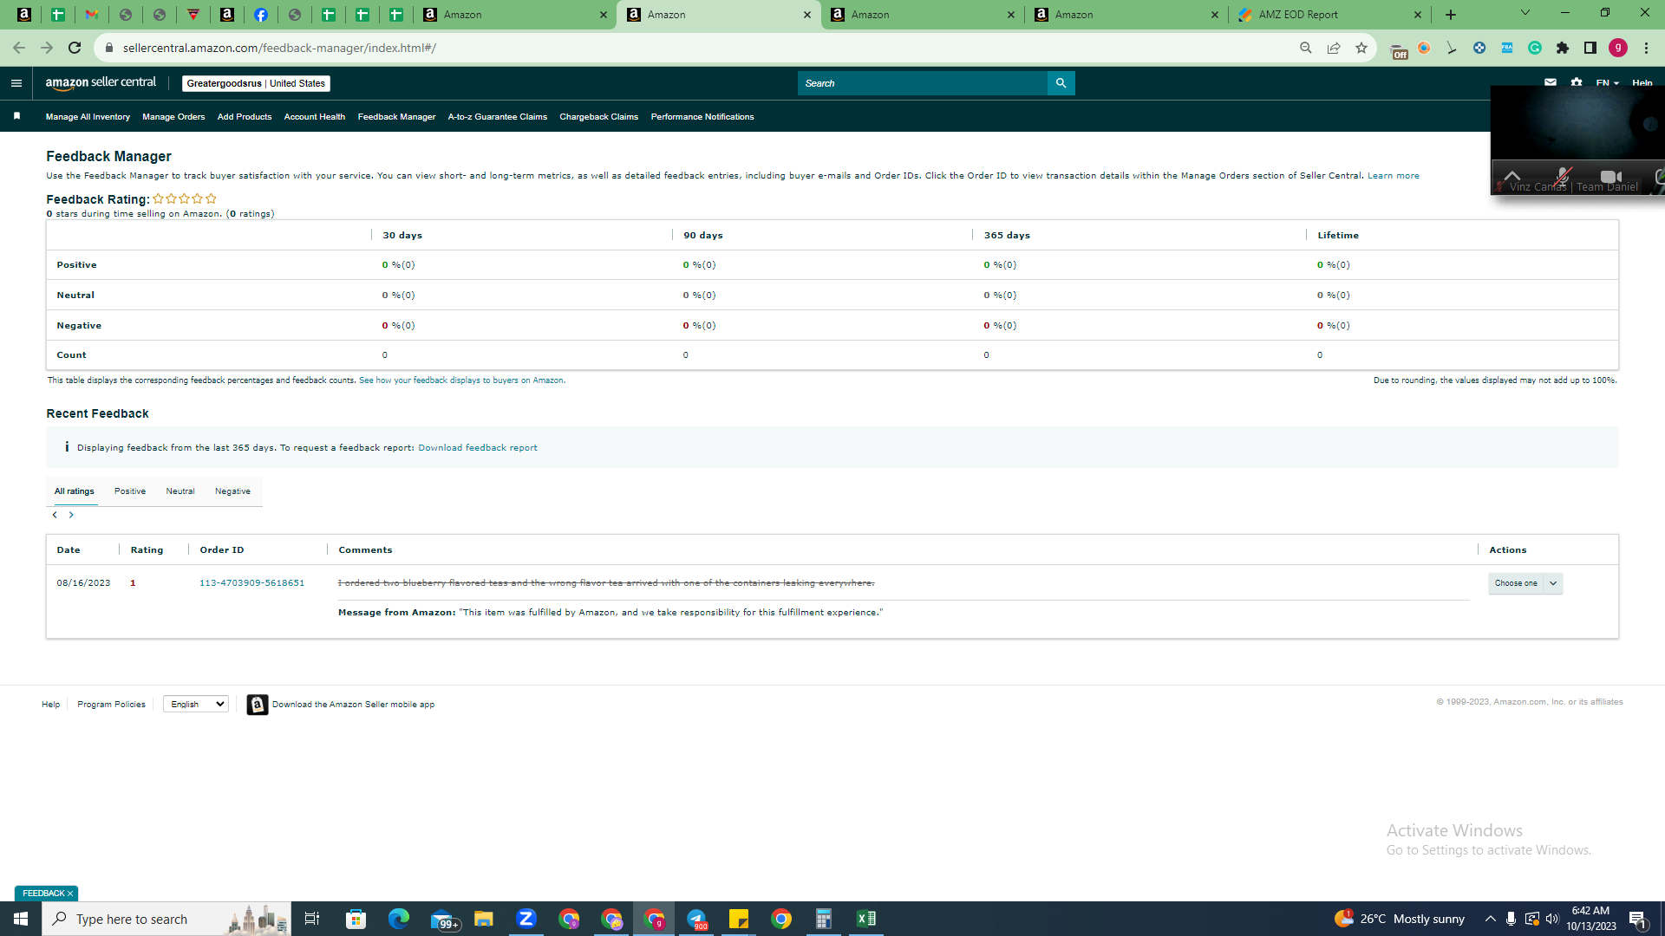Open order ID 113-4703909-5618651
1665x936 pixels.
(252, 583)
